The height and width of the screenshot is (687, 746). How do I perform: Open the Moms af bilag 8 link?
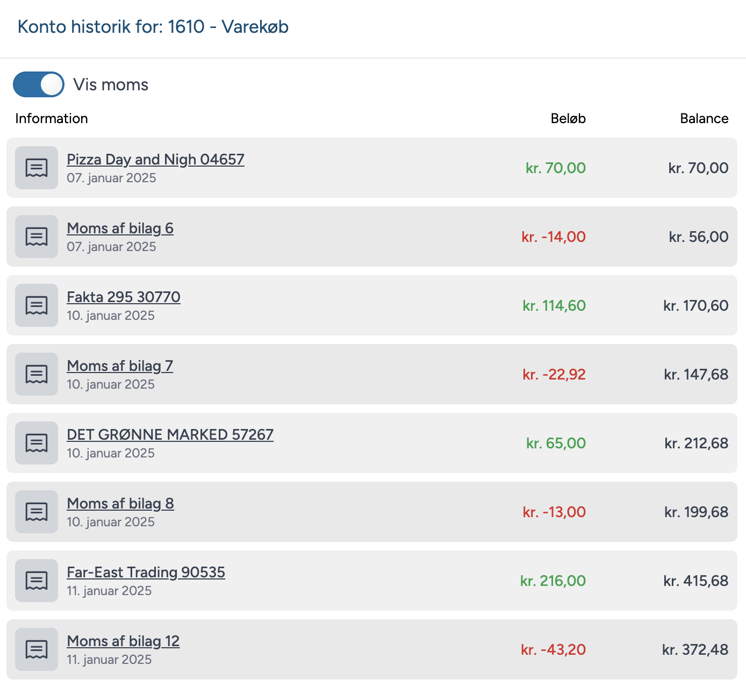(x=120, y=504)
